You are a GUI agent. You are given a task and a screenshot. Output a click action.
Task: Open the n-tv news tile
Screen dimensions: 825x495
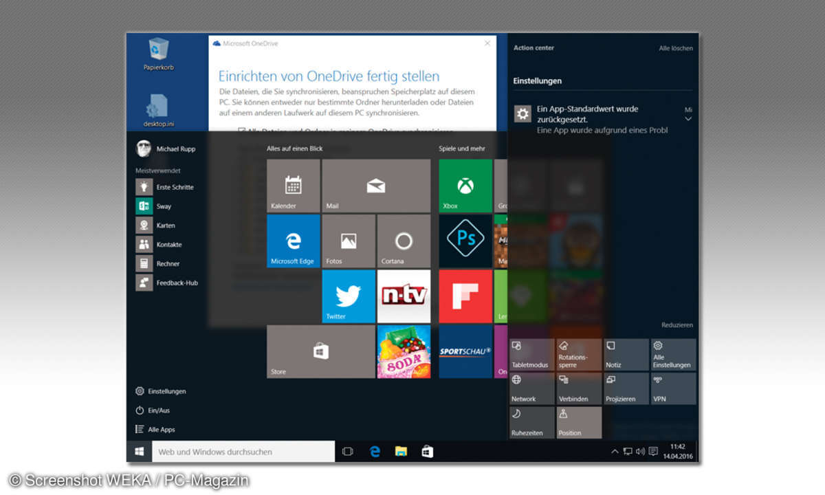pos(404,296)
